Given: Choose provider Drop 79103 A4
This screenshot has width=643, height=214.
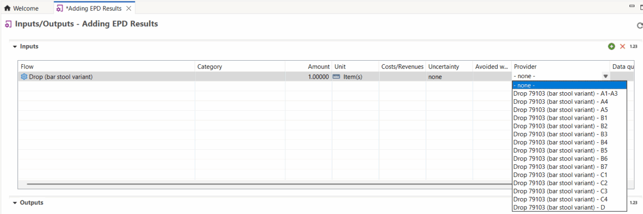Looking at the screenshot, I should tap(569, 101).
